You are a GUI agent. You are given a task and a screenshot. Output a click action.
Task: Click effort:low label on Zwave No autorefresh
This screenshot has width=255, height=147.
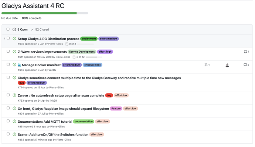pyautogui.click(x=121, y=95)
